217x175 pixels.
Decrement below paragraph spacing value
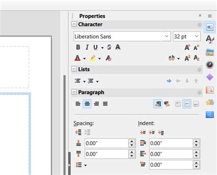point(132,156)
